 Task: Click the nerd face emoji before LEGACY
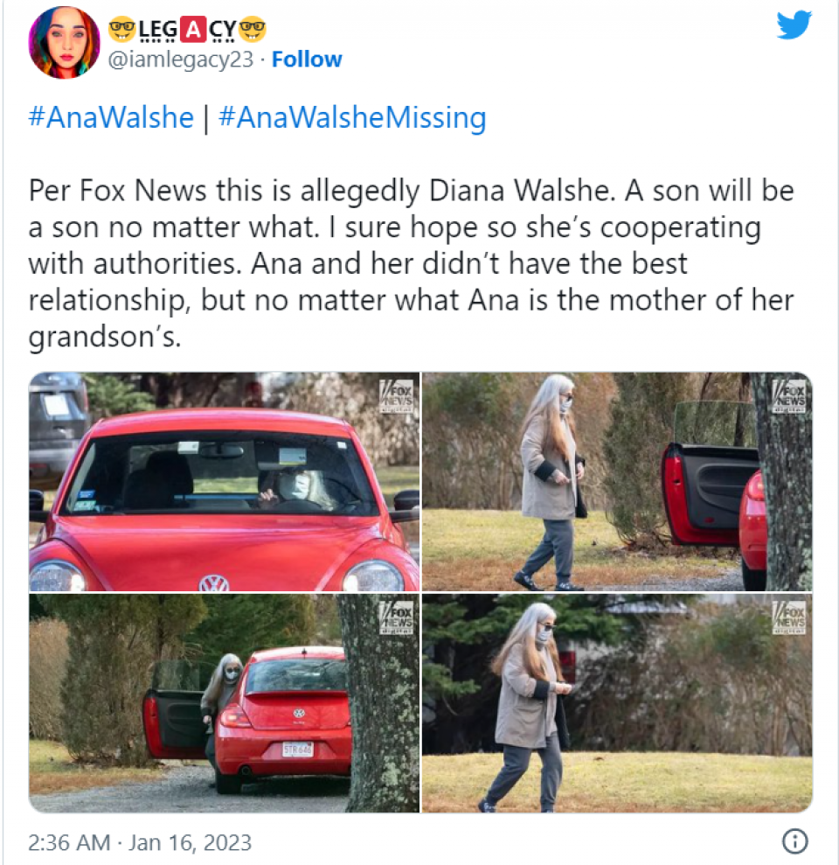coord(121,30)
